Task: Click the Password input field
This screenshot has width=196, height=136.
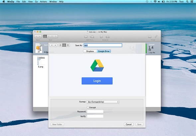Action: (95, 112)
